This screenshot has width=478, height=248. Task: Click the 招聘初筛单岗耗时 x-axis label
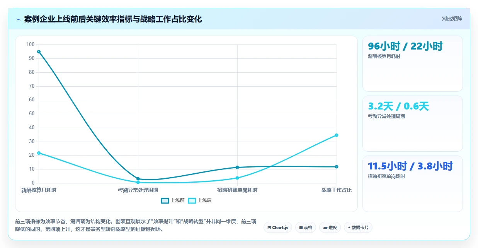(237, 190)
